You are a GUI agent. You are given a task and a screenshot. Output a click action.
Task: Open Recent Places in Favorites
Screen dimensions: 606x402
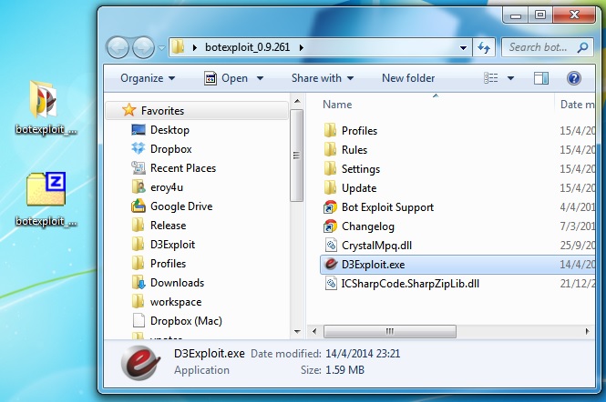coord(183,168)
